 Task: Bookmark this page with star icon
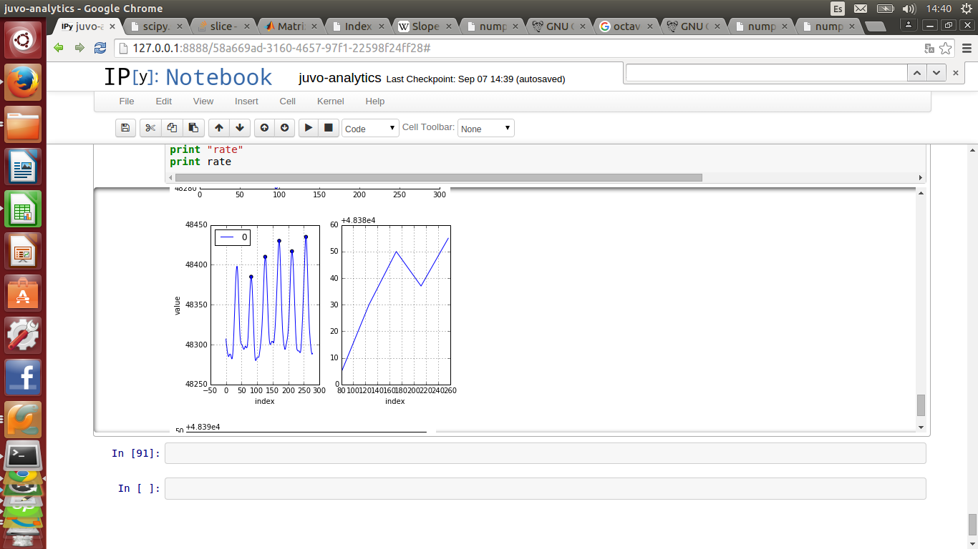click(x=946, y=49)
